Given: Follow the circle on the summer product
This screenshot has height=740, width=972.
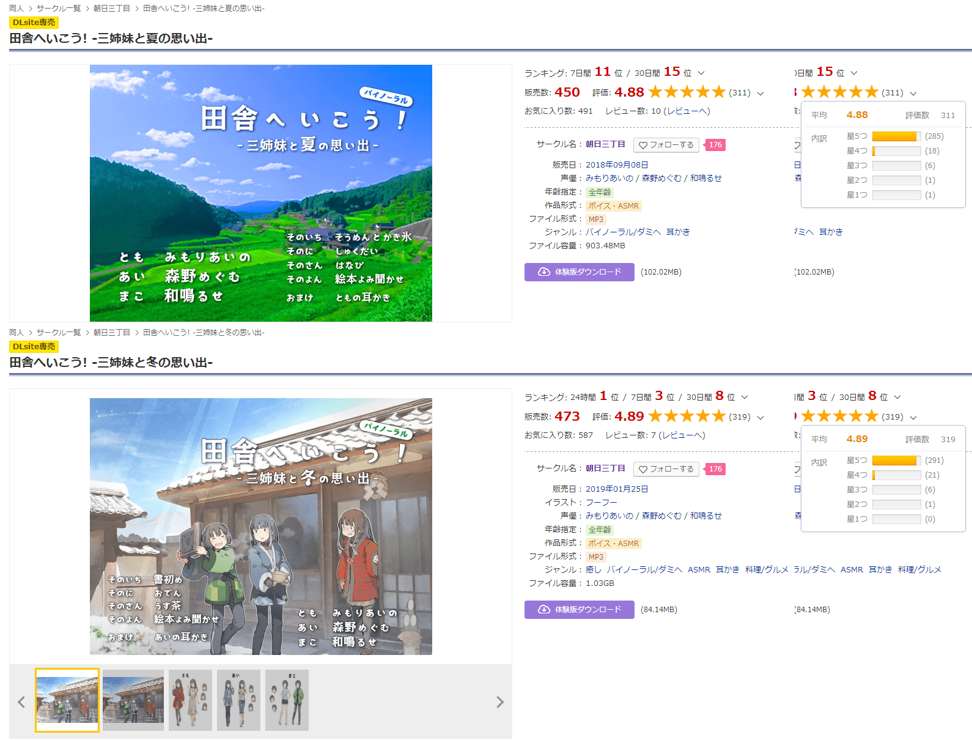Looking at the screenshot, I should [x=666, y=145].
